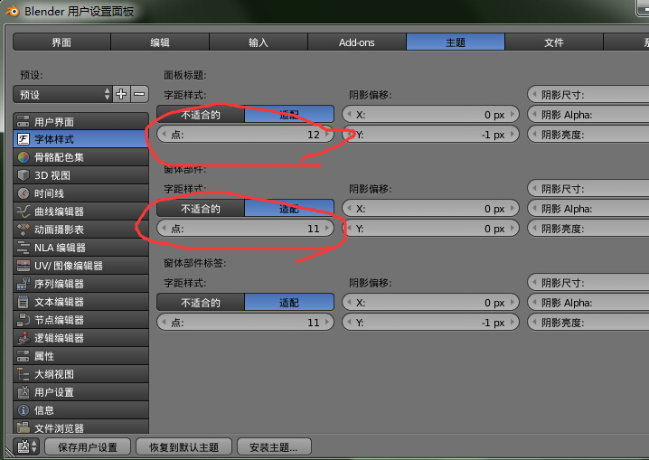Select 不适合的 under 面板标题

[x=201, y=115]
